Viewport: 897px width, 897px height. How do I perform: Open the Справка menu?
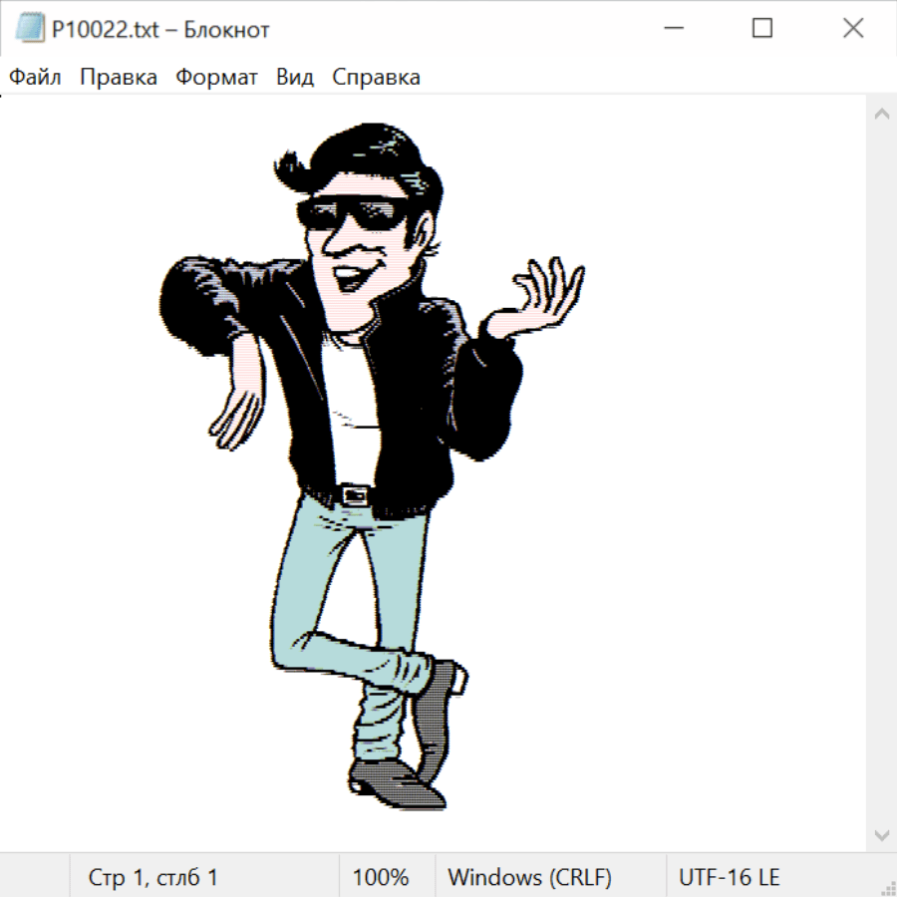[376, 78]
